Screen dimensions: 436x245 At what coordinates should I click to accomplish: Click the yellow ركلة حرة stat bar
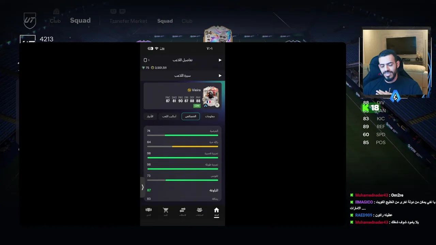coord(183,146)
